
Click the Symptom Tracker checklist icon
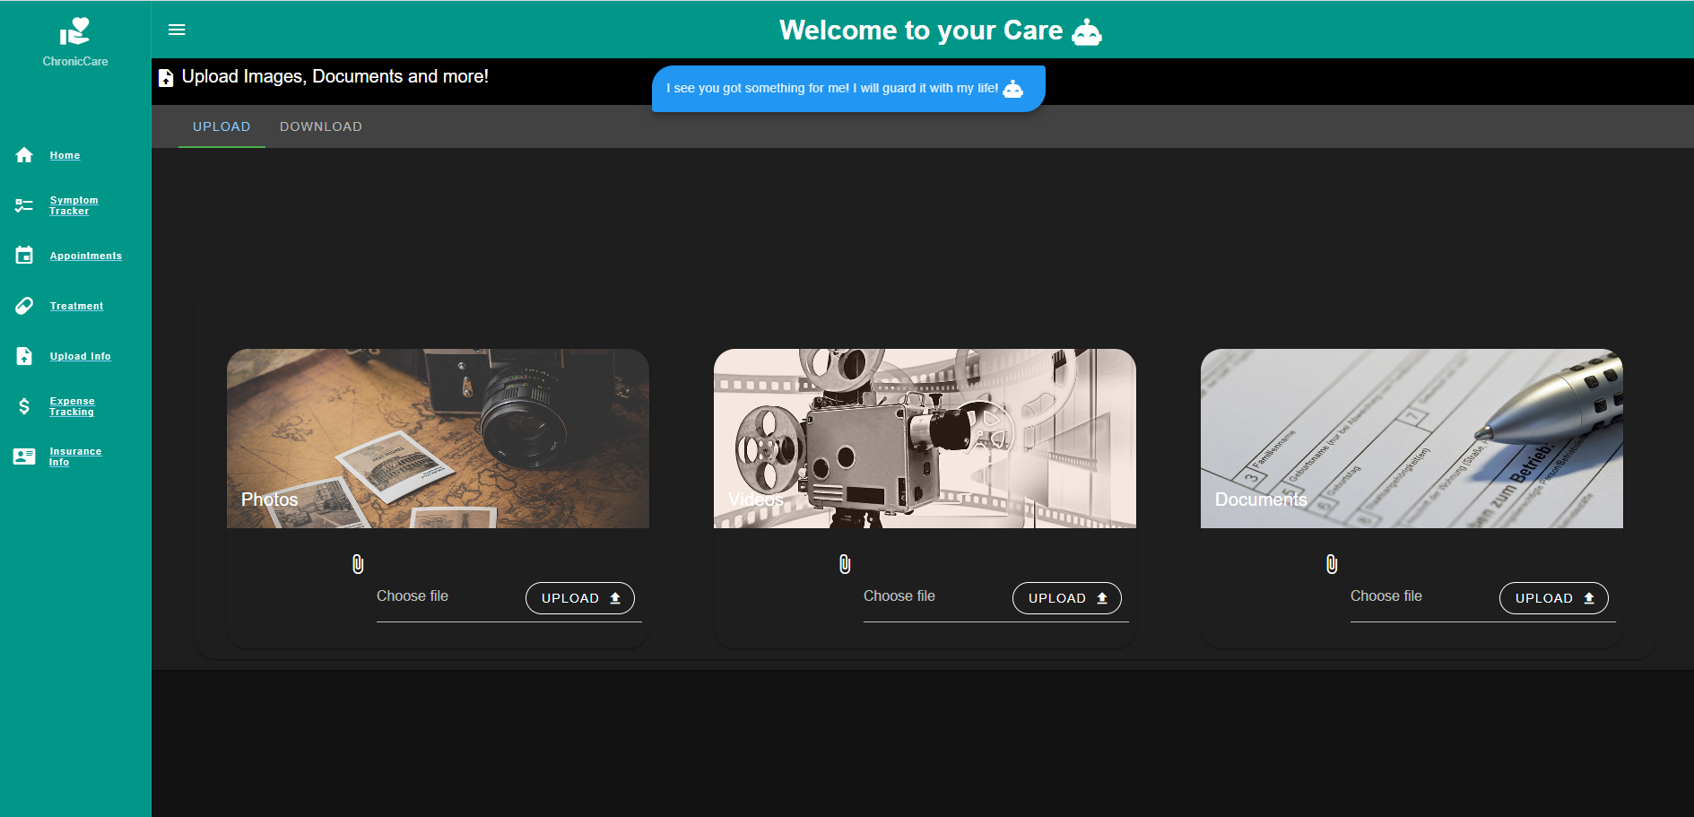[24, 205]
